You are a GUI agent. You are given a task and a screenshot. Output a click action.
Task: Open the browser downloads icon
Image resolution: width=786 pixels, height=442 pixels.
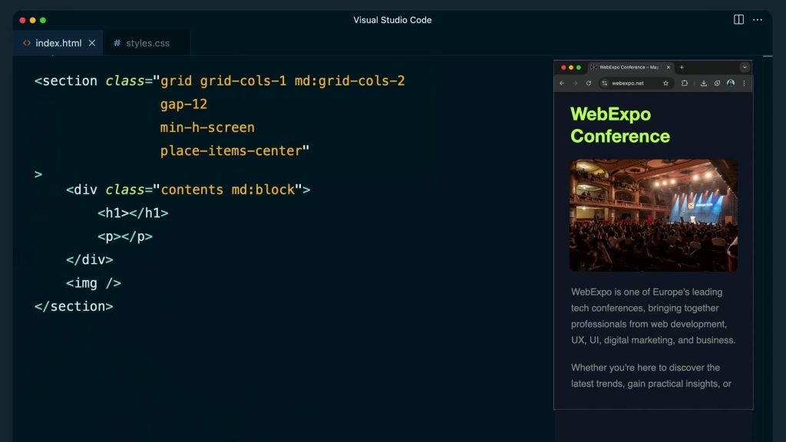[704, 83]
